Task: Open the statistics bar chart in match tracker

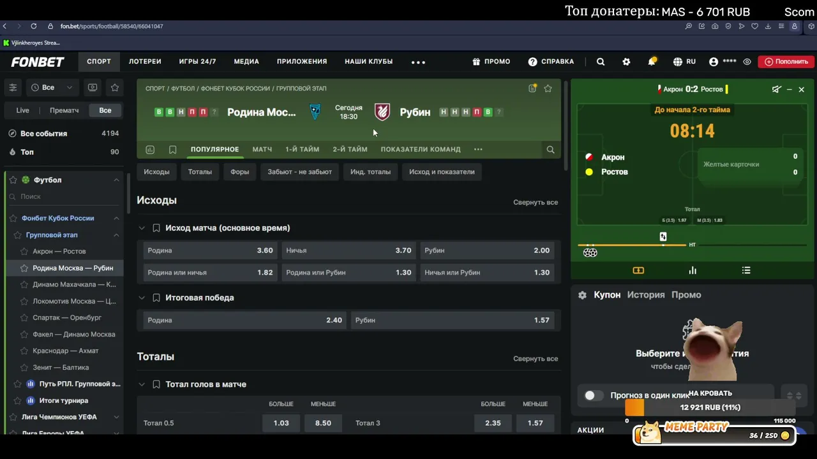Action: [x=693, y=270]
